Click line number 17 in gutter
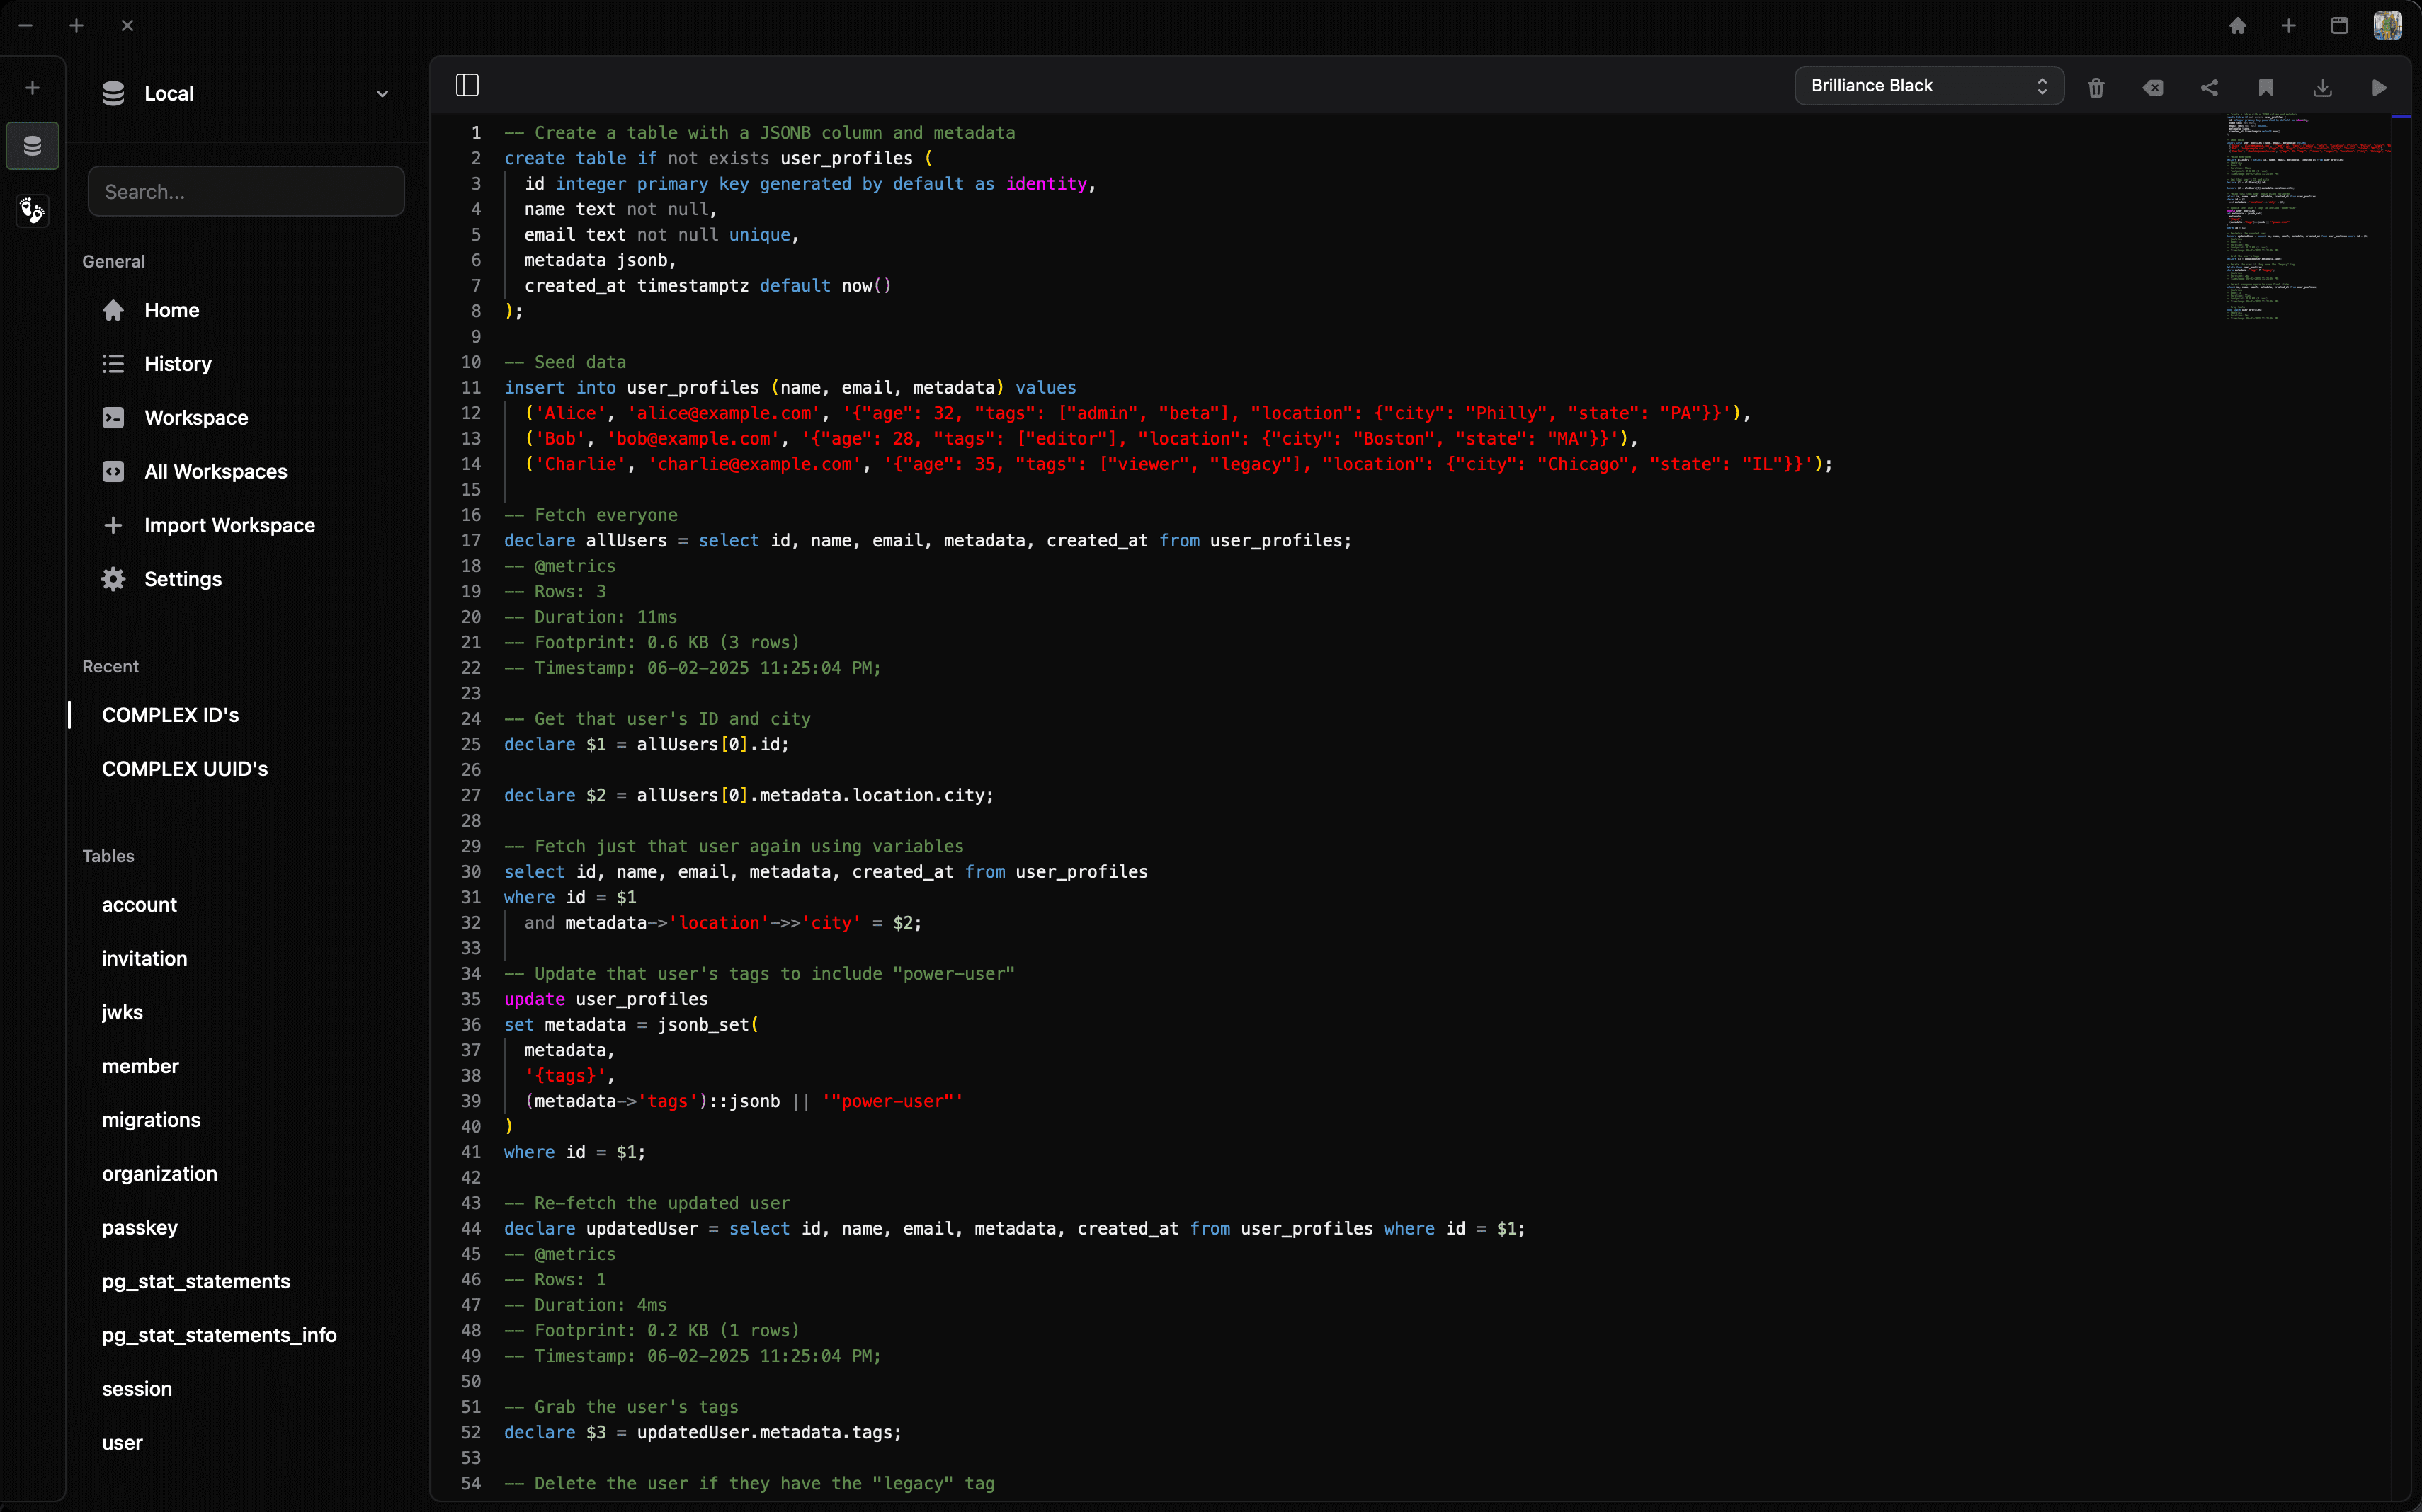This screenshot has width=2422, height=1512. click(x=471, y=540)
